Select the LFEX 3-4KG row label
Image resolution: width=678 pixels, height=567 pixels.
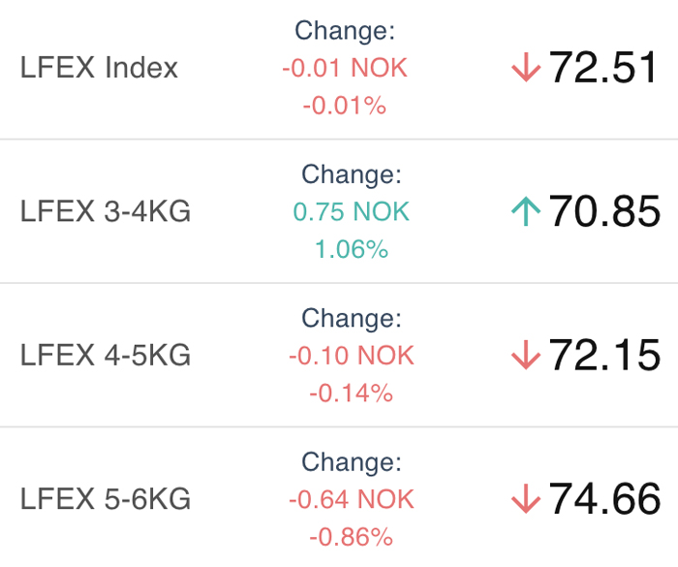(x=106, y=211)
